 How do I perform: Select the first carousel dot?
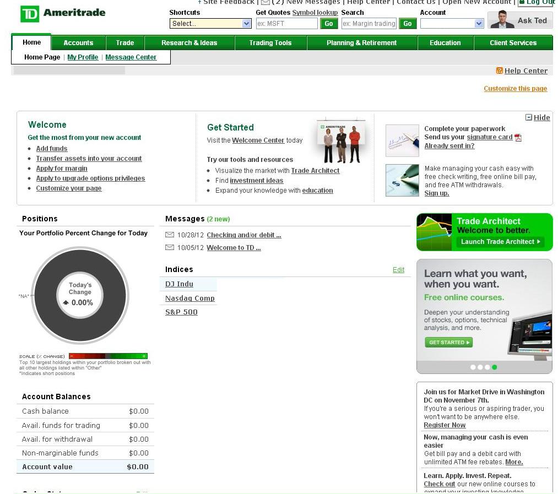click(x=473, y=367)
